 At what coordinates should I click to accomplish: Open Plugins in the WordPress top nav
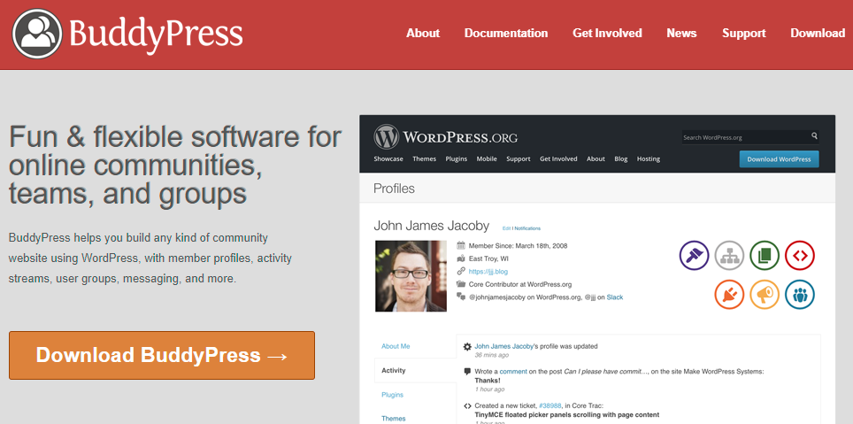(x=457, y=159)
